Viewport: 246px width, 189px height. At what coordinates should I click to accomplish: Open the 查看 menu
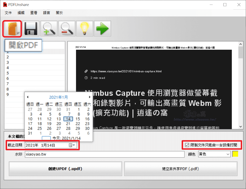coord(34,13)
